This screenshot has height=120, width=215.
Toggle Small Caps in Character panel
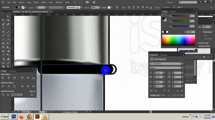pos(156,91)
